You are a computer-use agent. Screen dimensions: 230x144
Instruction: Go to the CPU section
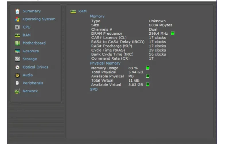26,27
